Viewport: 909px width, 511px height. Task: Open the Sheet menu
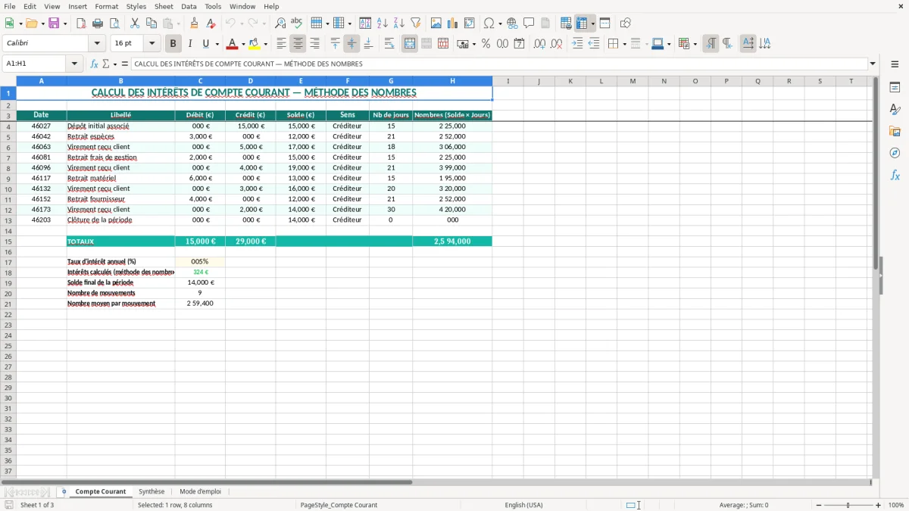tap(164, 6)
